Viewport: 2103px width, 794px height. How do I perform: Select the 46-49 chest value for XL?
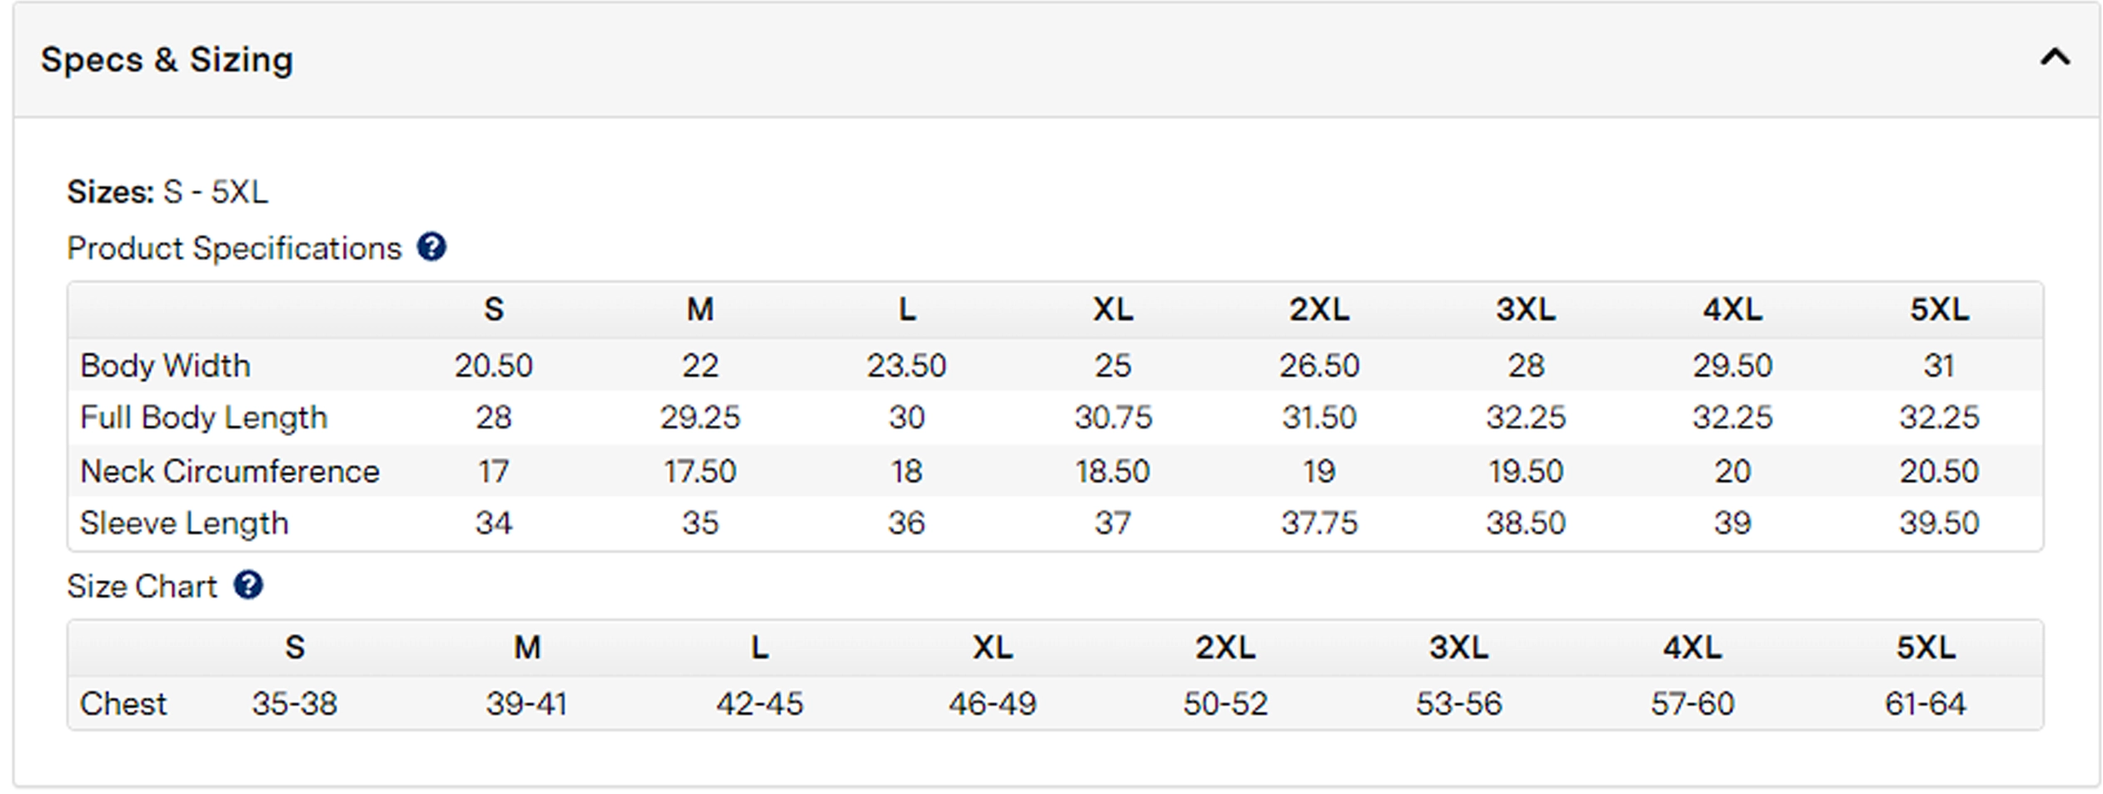click(x=992, y=704)
